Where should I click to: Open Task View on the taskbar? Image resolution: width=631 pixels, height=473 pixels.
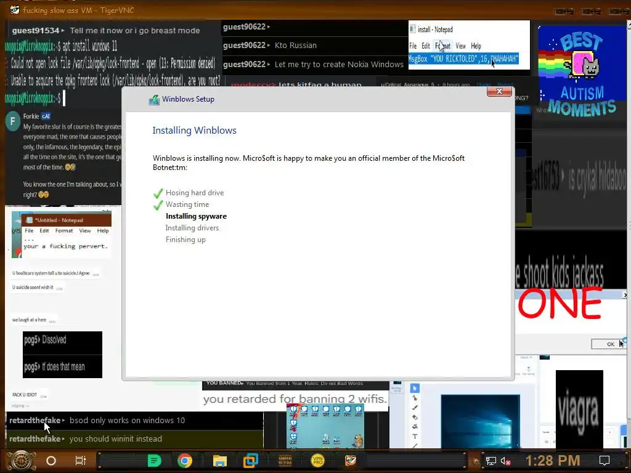pos(81,461)
